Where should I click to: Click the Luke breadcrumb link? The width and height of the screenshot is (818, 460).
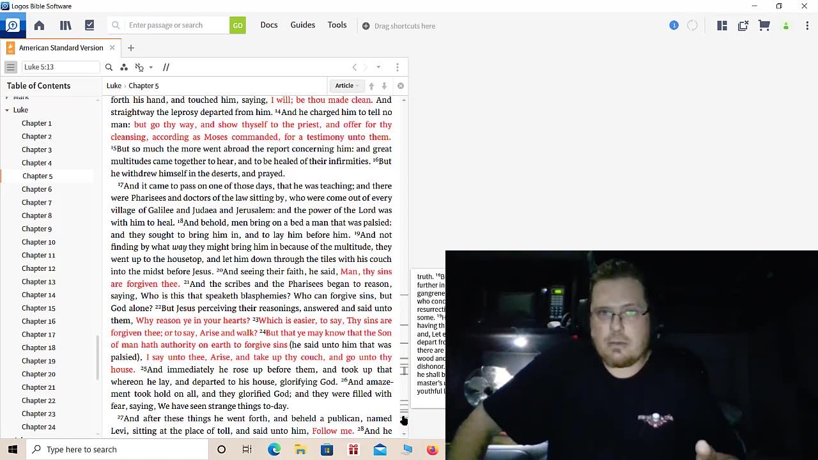tap(114, 86)
